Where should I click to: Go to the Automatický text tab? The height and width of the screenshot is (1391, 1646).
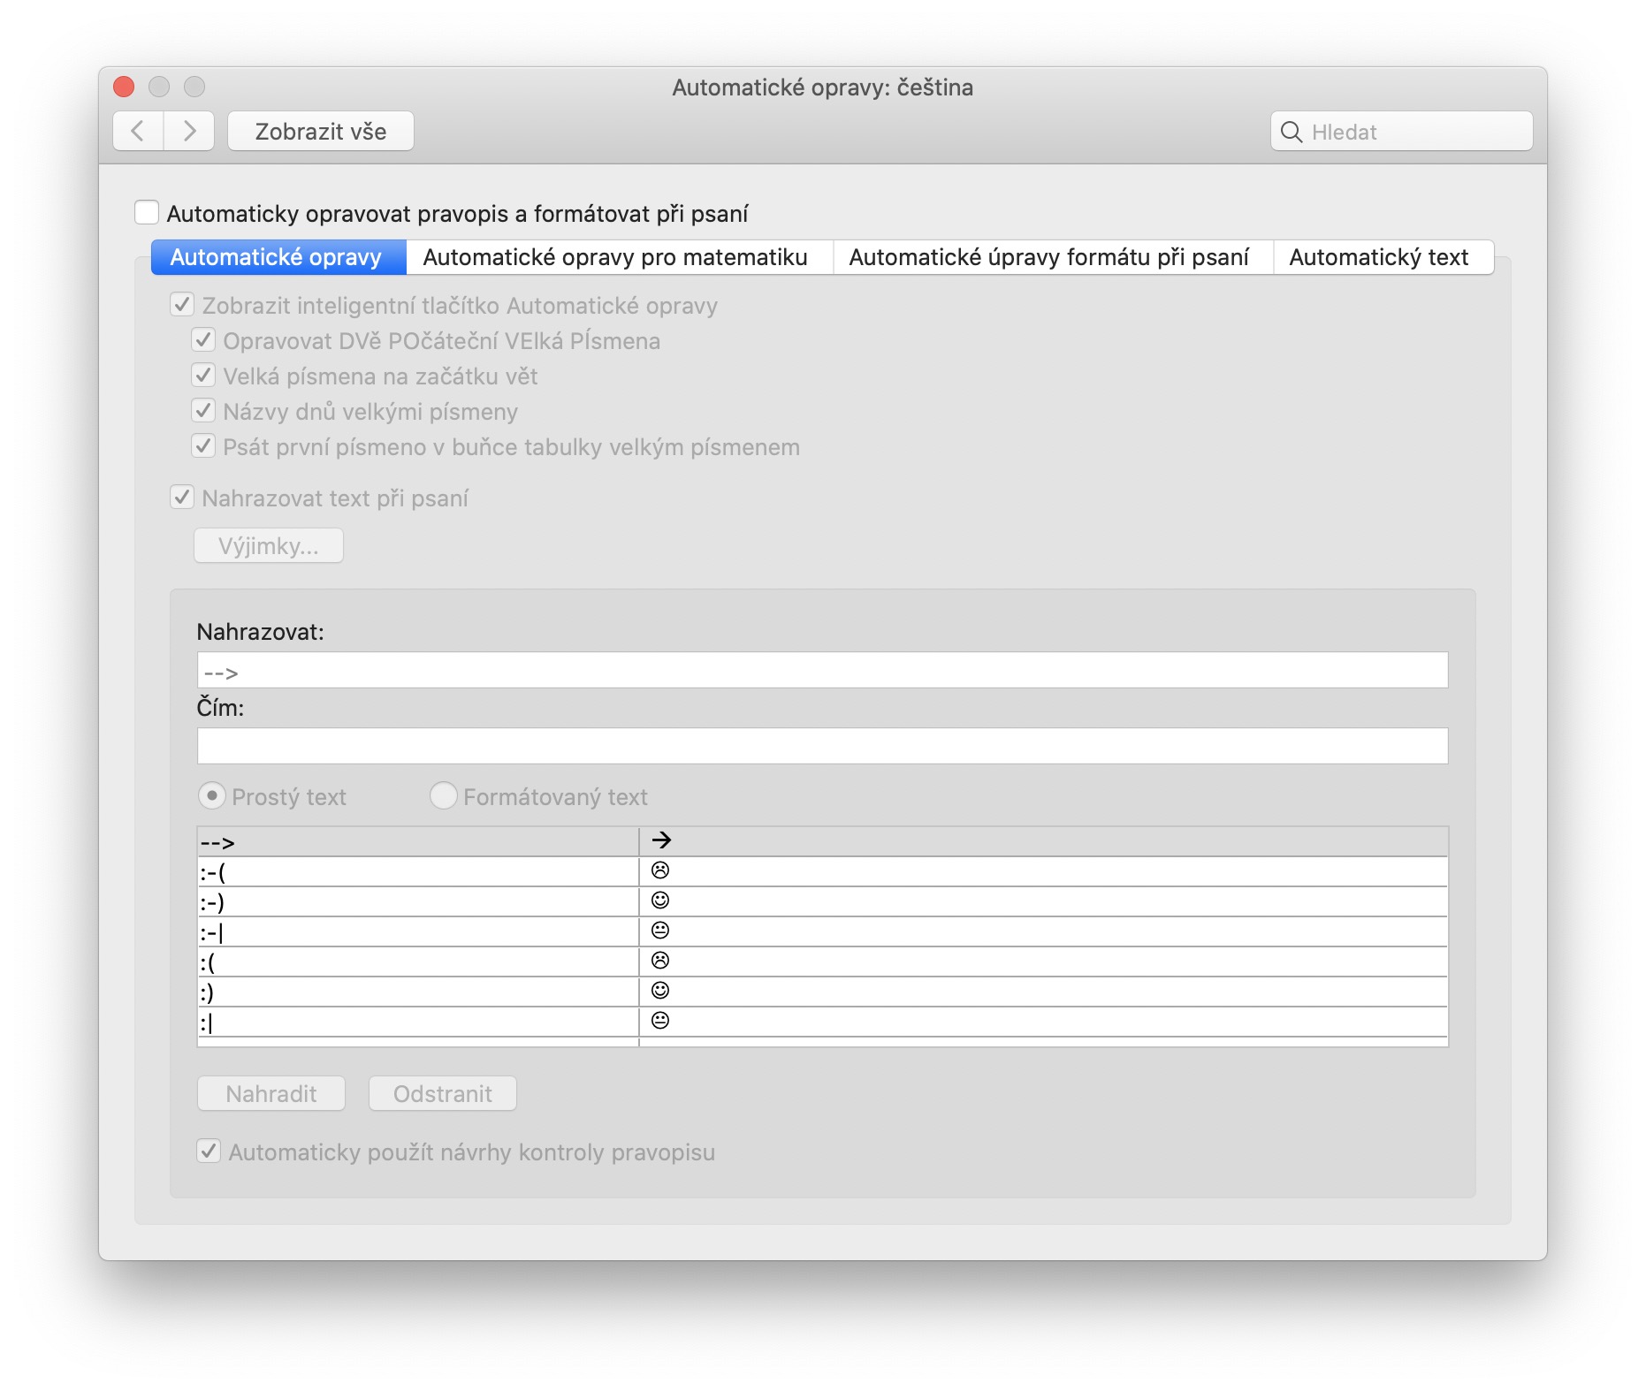(1383, 257)
